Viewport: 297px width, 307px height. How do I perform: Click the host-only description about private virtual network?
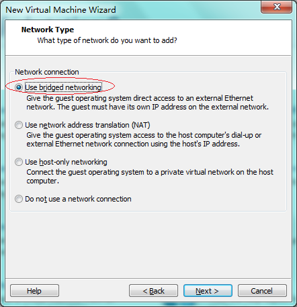coord(150,177)
